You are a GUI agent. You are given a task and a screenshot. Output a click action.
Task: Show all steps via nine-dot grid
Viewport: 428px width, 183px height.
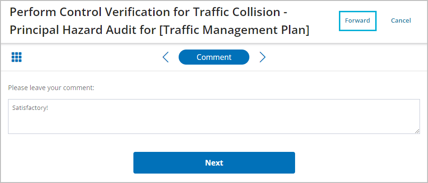coord(16,57)
